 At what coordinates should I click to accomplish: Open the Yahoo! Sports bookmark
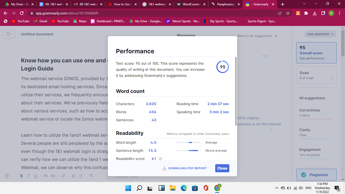(x=183, y=21)
